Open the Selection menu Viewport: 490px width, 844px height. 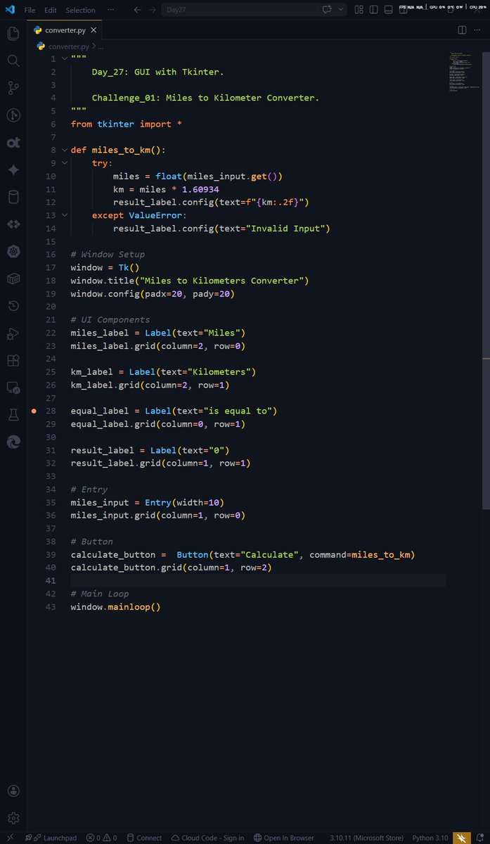click(x=81, y=10)
